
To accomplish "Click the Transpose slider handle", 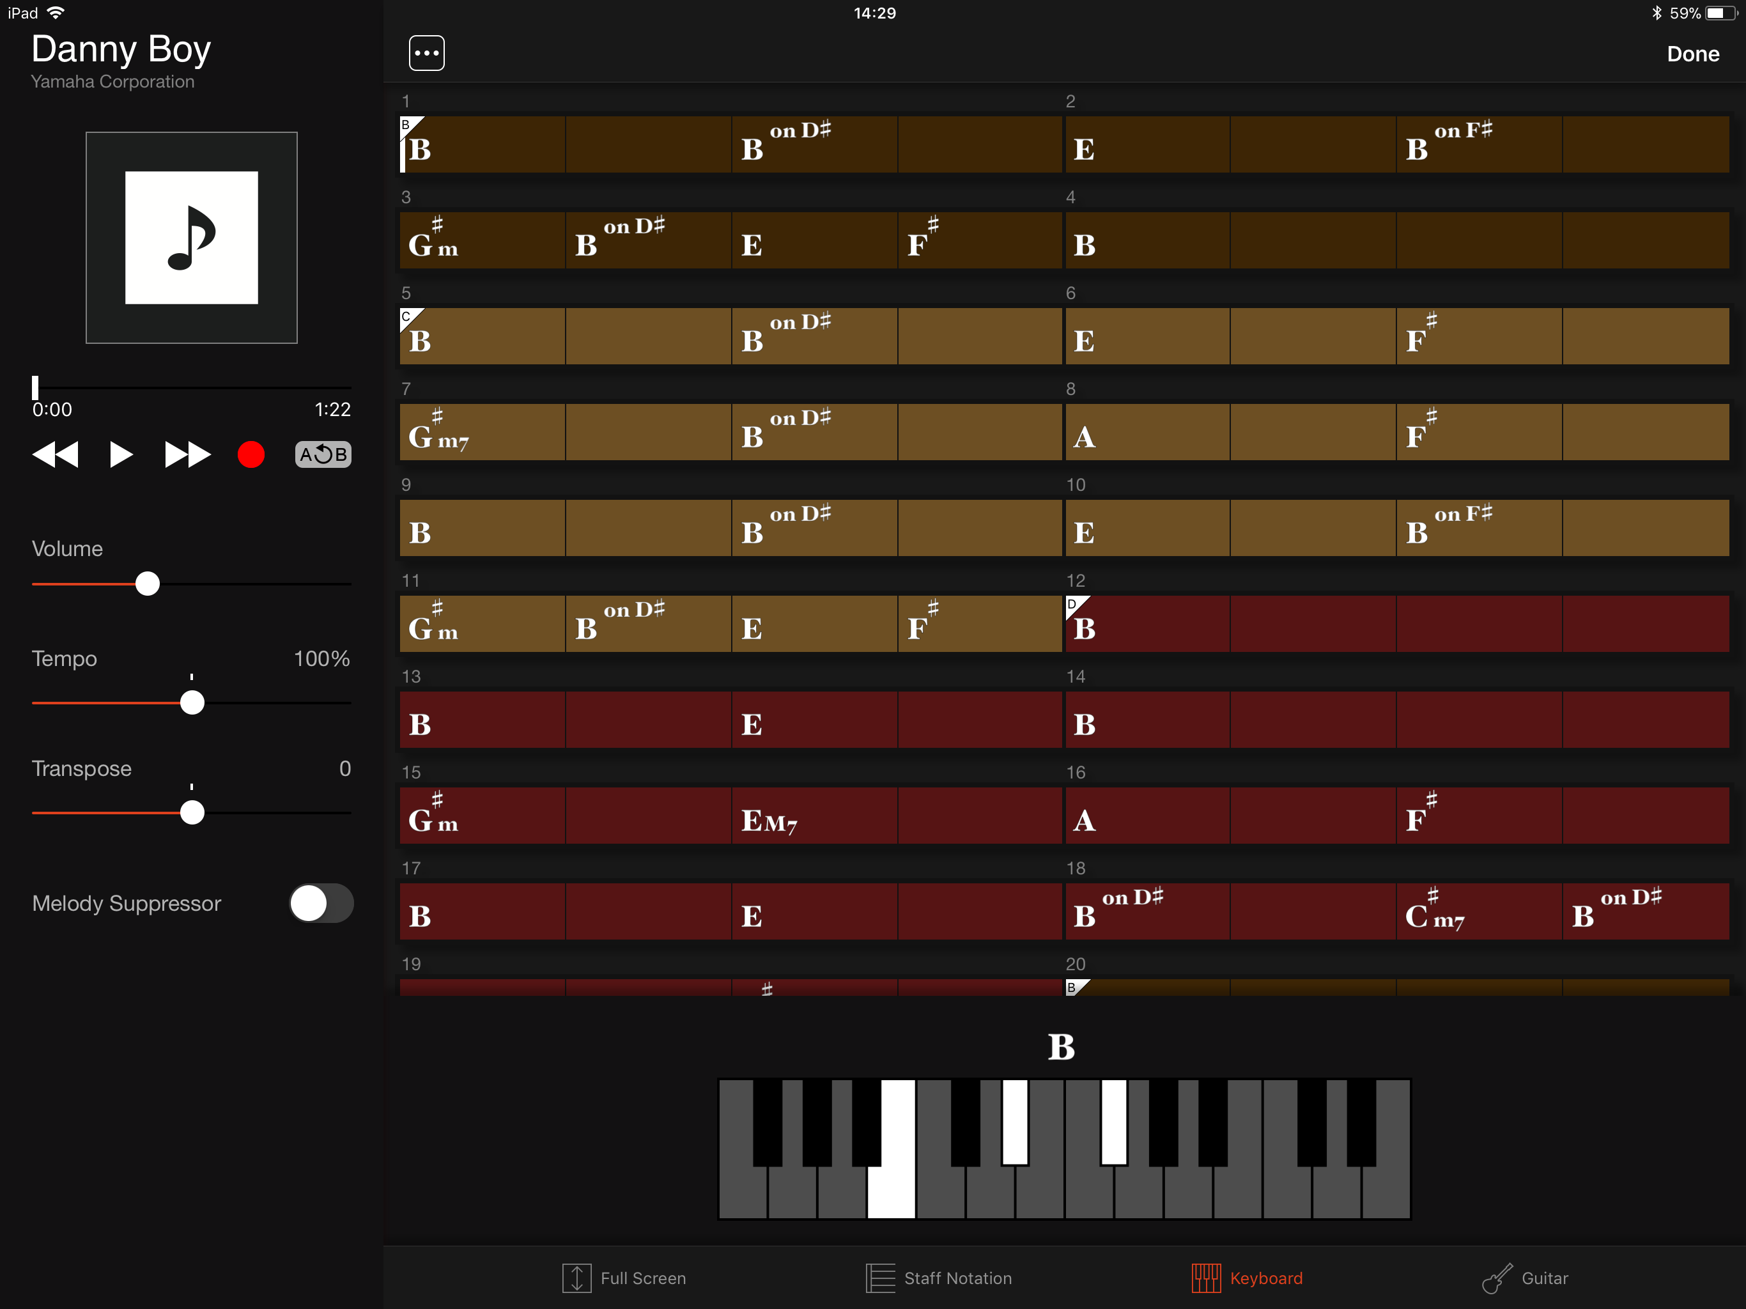I will pos(192,812).
